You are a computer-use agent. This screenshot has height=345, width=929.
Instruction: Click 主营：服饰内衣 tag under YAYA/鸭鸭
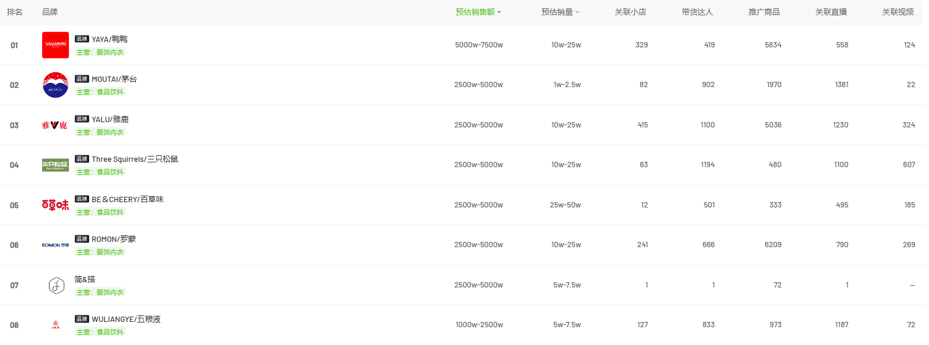(100, 52)
